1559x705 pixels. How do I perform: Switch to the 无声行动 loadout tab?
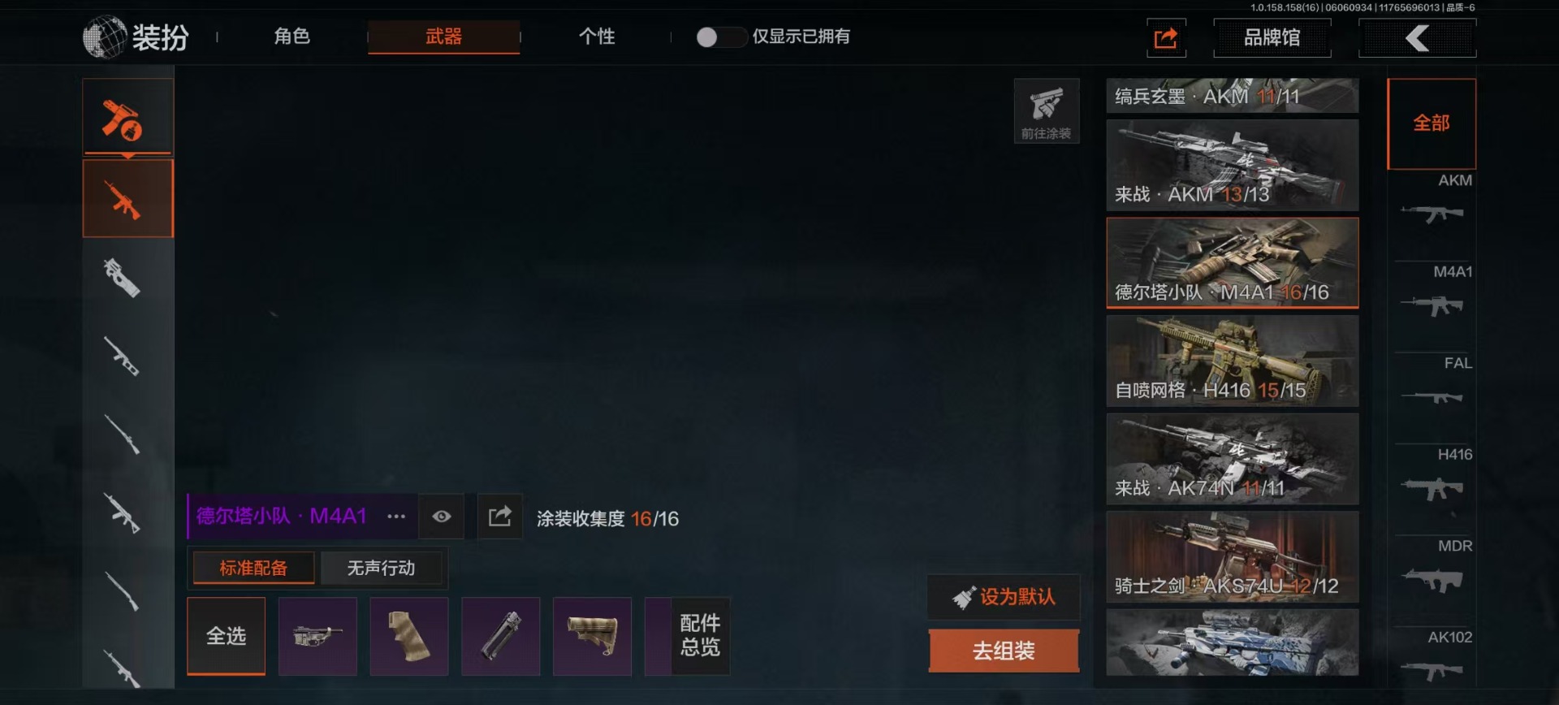tap(381, 568)
